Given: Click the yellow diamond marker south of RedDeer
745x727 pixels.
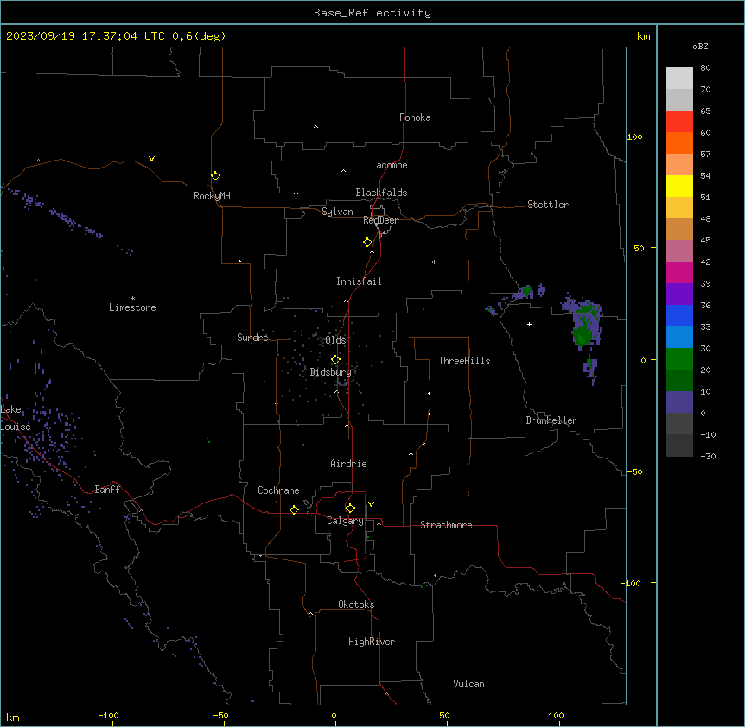Looking at the screenshot, I should [x=367, y=243].
